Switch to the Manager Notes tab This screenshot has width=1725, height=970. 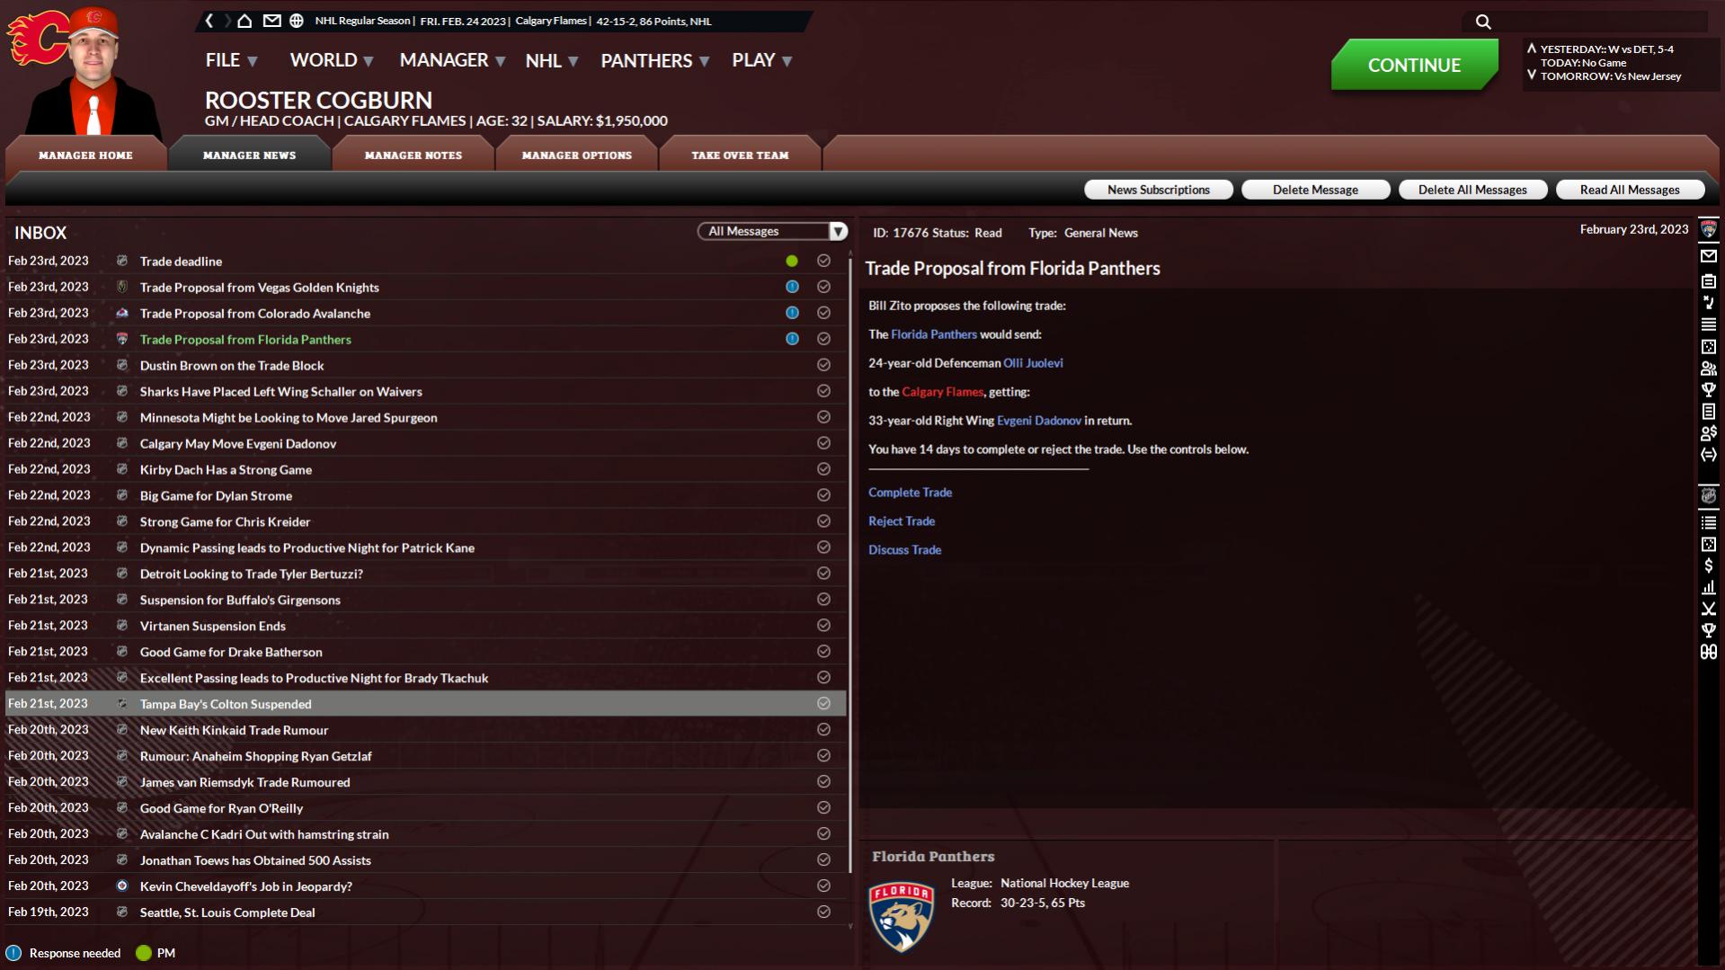pyautogui.click(x=413, y=155)
